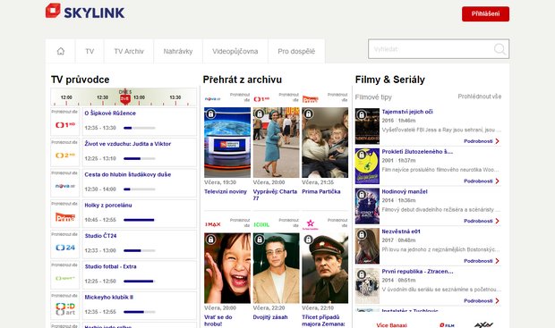Expand Podrobnosti arrow for Nezvěstná e01
The height and width of the screenshot is (328, 555).
497,261
